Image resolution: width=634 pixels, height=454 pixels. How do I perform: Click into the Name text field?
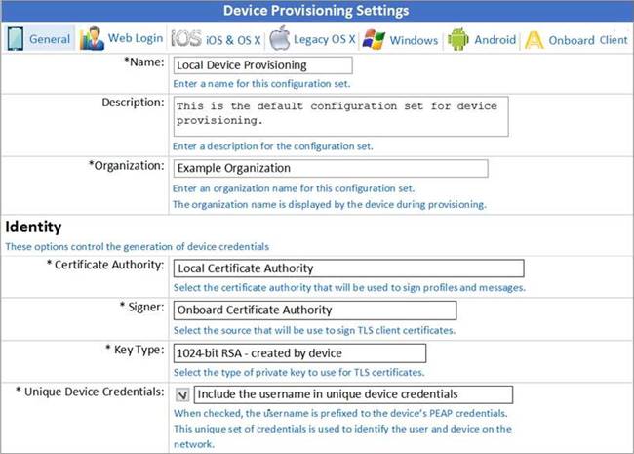coord(261,65)
